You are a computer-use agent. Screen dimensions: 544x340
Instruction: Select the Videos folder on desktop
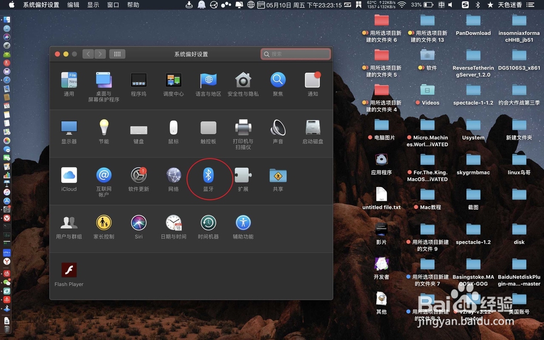(x=428, y=90)
